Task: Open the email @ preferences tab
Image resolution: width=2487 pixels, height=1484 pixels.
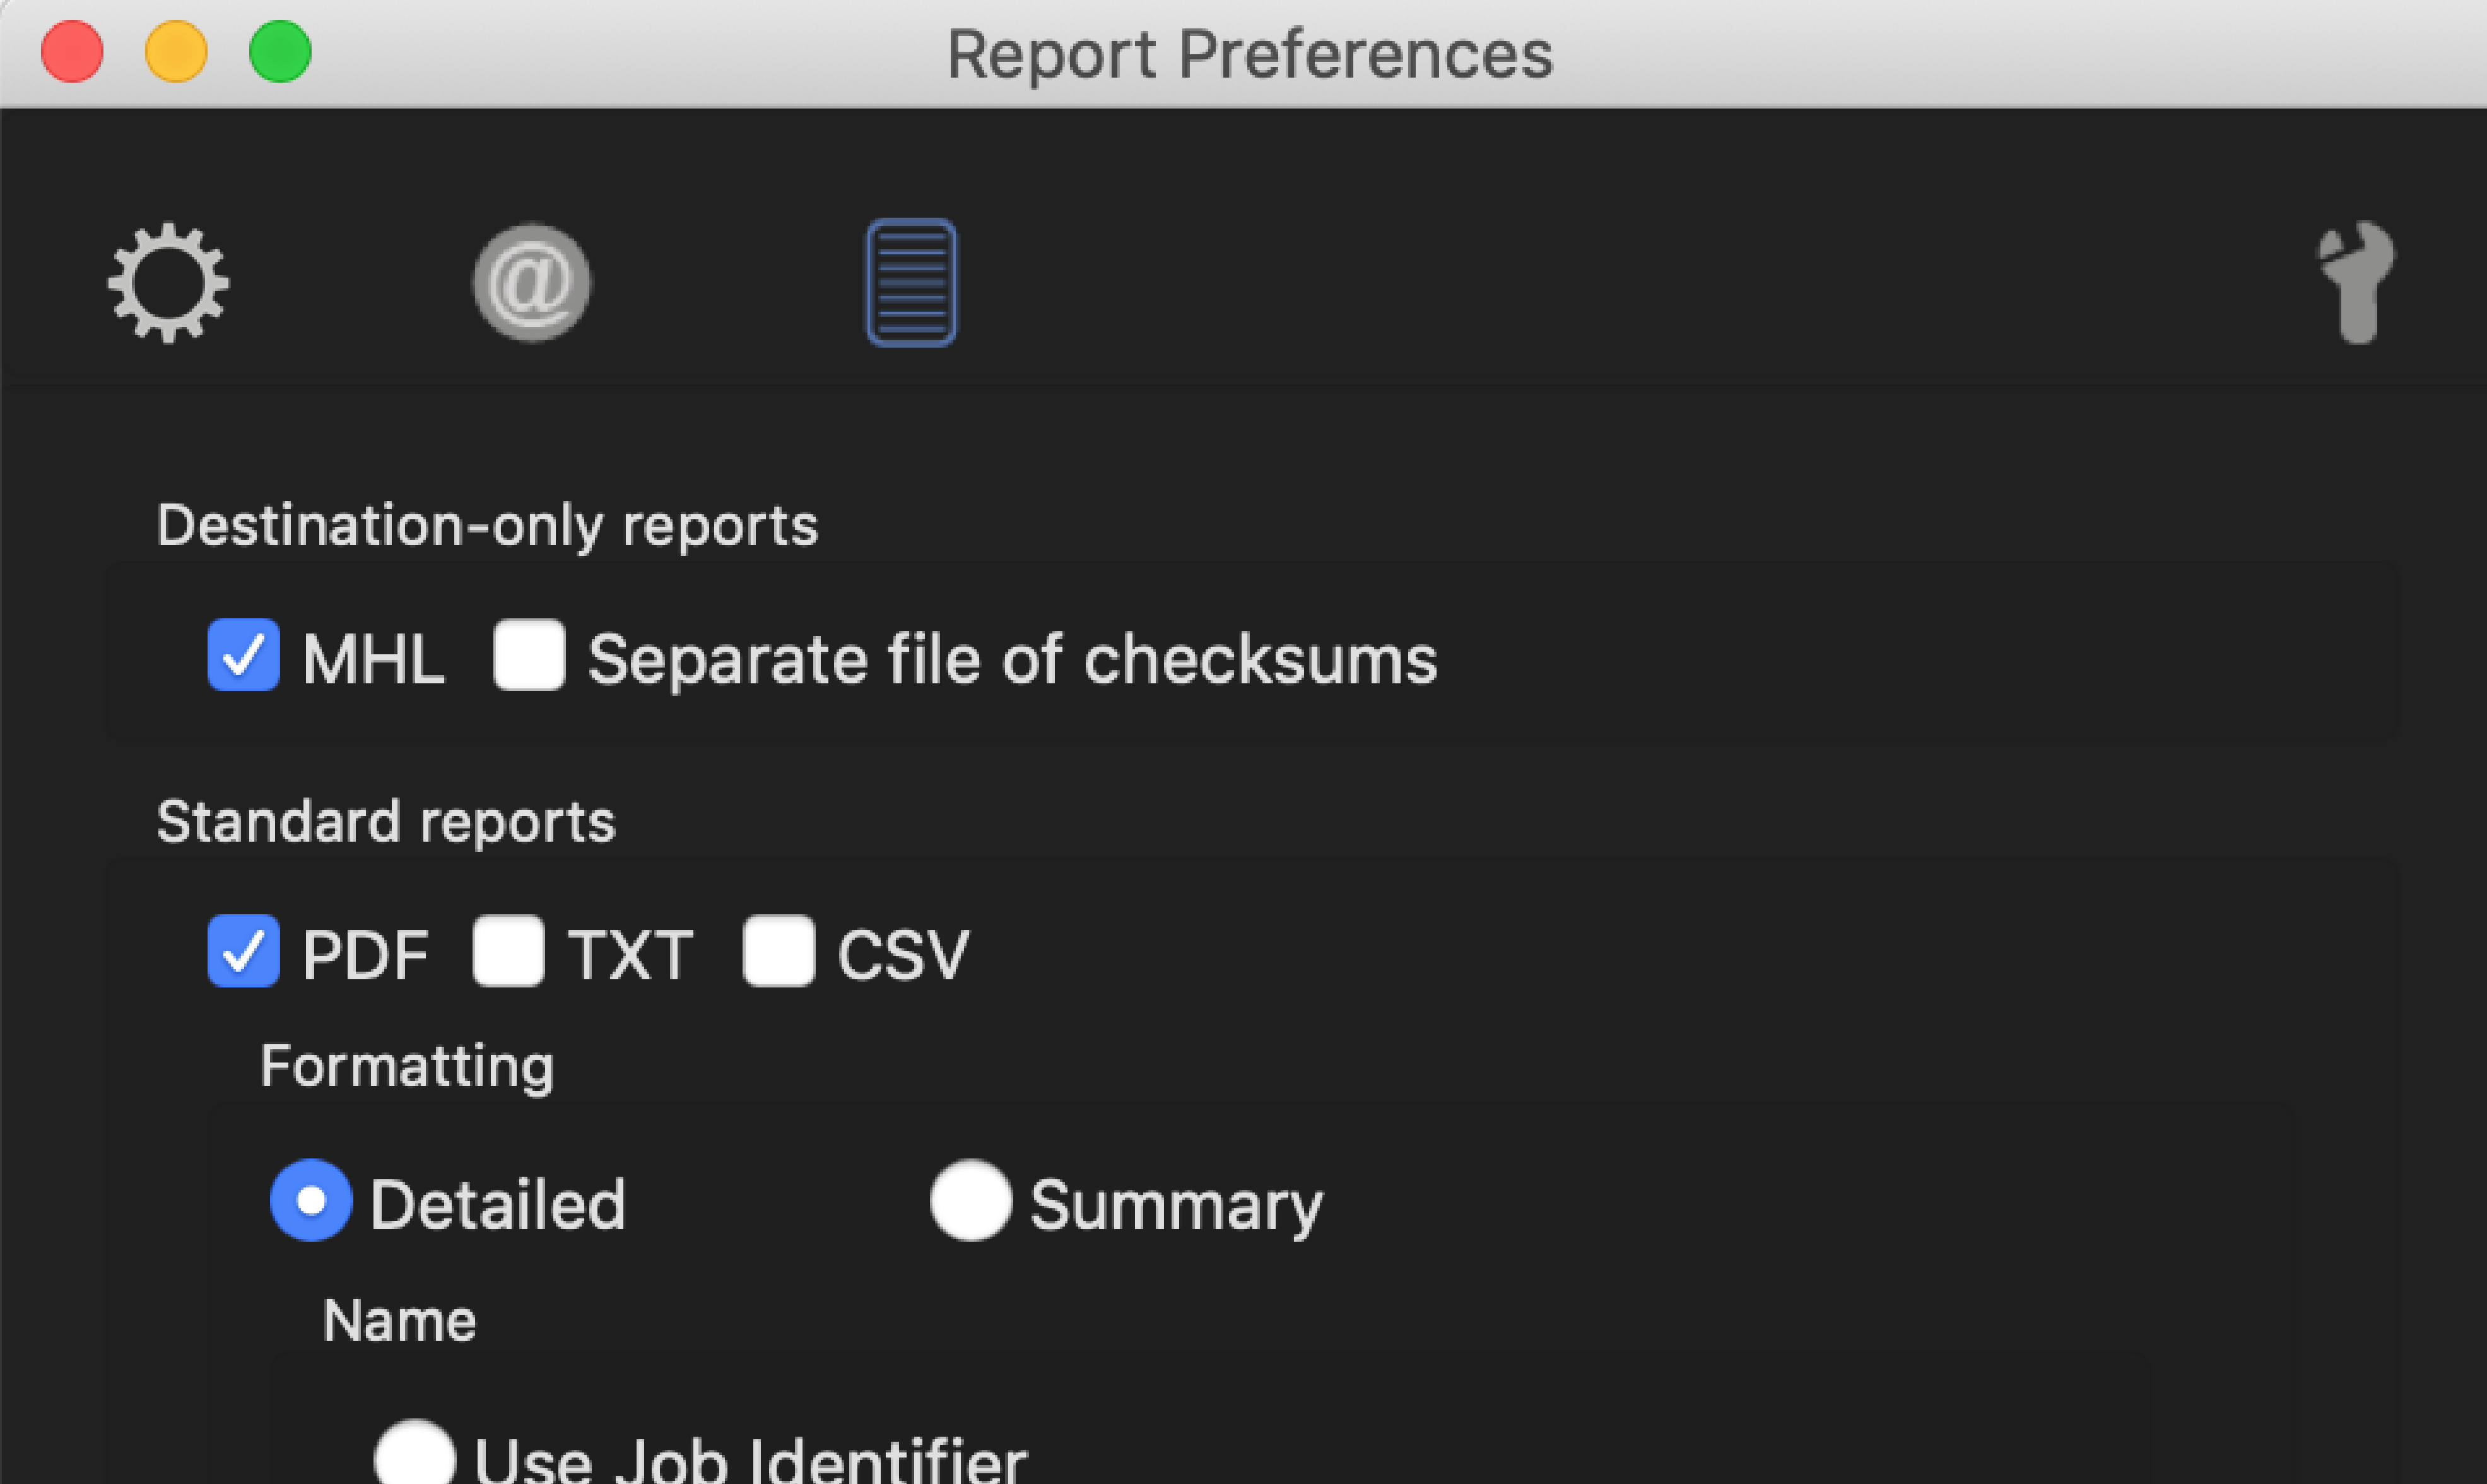Action: click(x=531, y=283)
